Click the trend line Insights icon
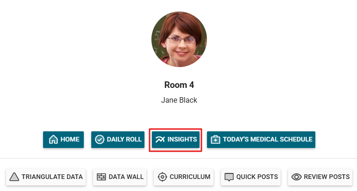 tap(160, 139)
